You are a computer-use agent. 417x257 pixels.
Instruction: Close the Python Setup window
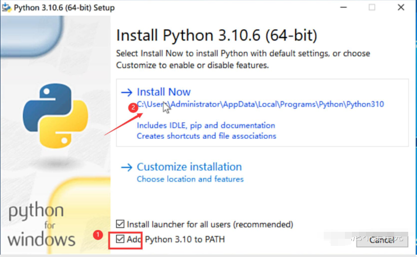pyautogui.click(x=401, y=8)
